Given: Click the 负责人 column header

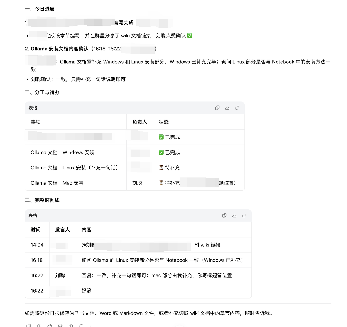Looking at the screenshot, I should (x=140, y=122).
